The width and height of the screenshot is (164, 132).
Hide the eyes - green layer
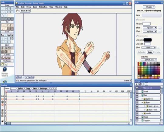(x=137, y=106)
